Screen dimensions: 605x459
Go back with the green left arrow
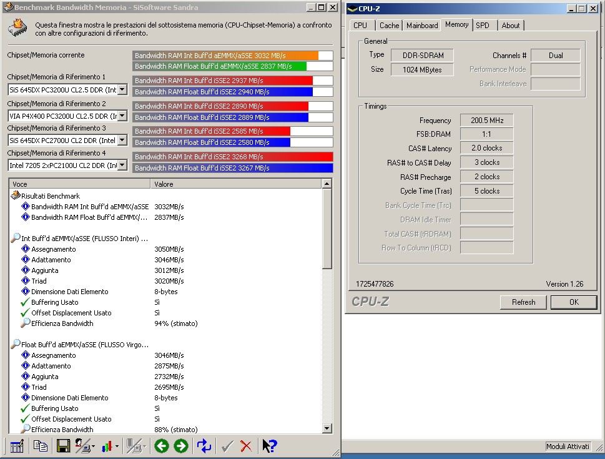pyautogui.click(x=162, y=447)
